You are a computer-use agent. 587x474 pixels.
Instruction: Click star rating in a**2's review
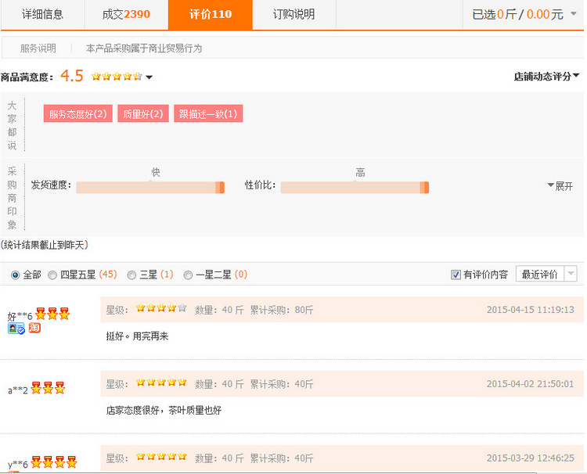[x=161, y=383]
